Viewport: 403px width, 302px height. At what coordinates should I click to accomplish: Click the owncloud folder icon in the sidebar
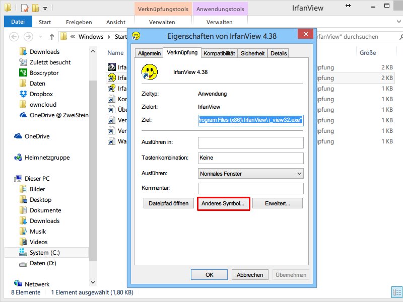pos(23,105)
